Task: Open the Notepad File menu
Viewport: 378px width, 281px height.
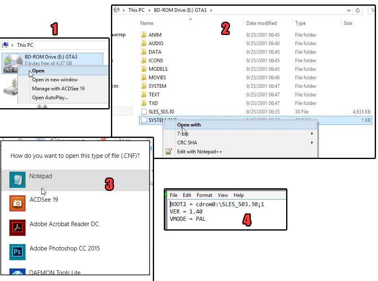Action: tap(173, 195)
